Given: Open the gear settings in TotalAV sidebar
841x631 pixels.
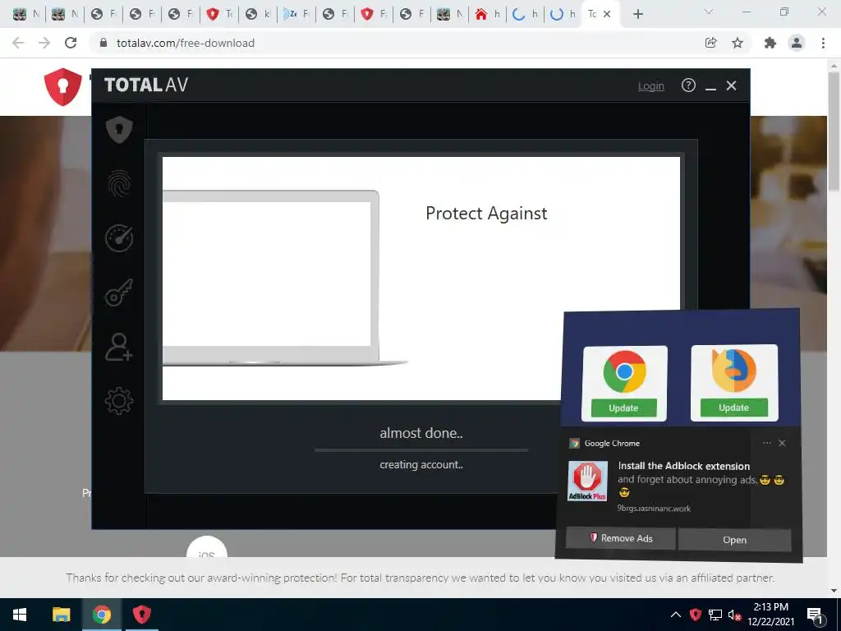Looking at the screenshot, I should (x=119, y=401).
